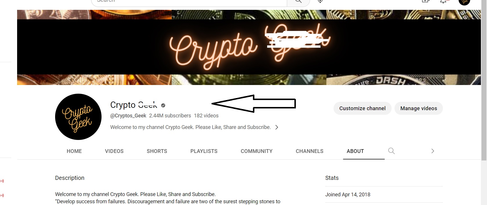Screen dimensions: 487x205
Task: Select the HOME tab
Action: click(x=74, y=151)
